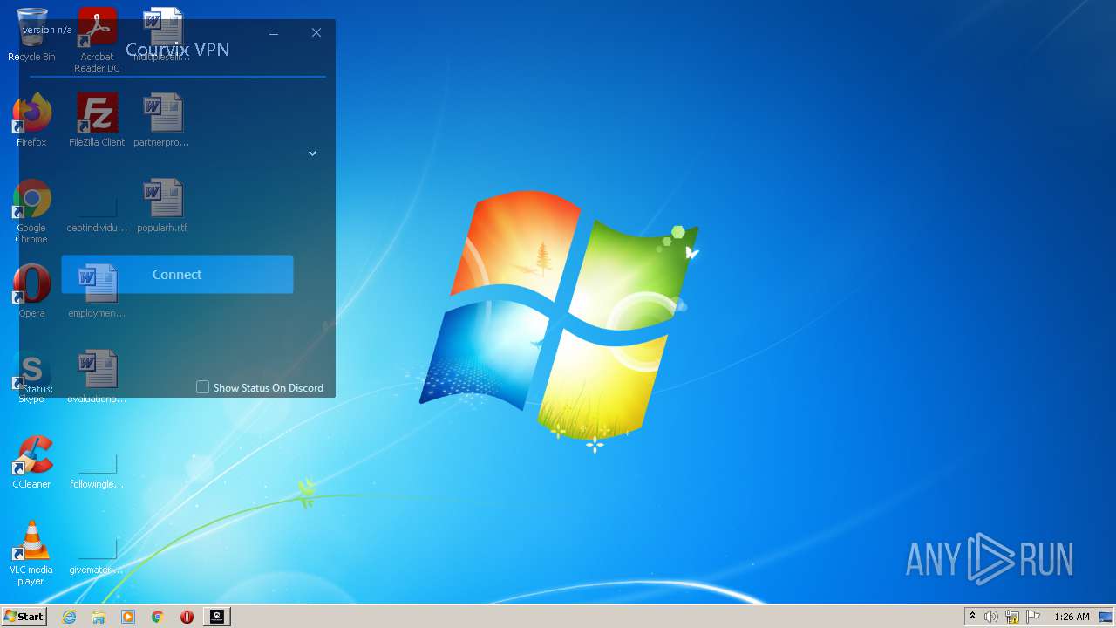Screen dimensions: 1116x628
Task: Open the Windows Start menu
Action: click(24, 616)
